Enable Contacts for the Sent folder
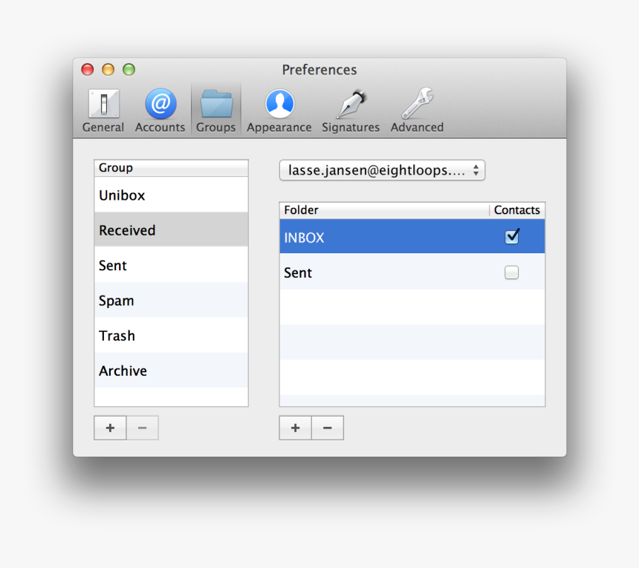Image resolution: width=639 pixels, height=568 pixels. (x=511, y=272)
